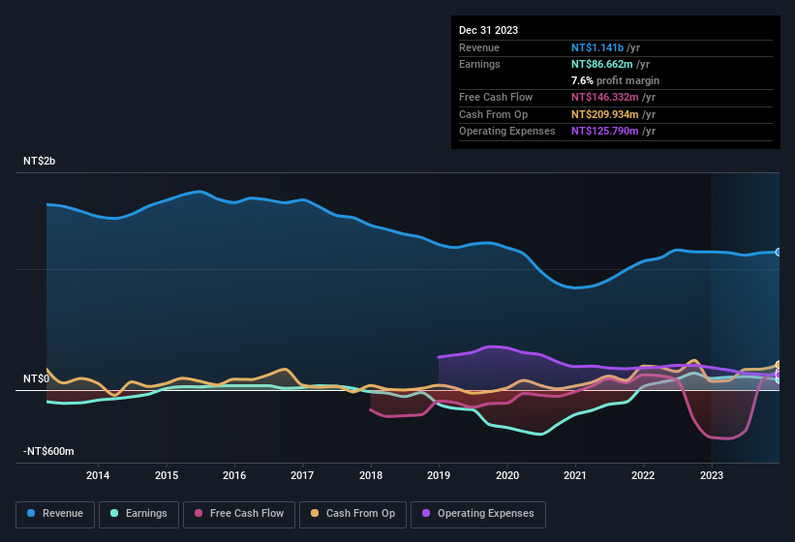Click the -NT$600m y-axis label

(48, 451)
